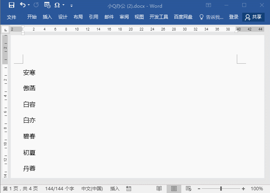Image resolution: width=270 pixels, height=193 pixels.
Task: Click the right indent marker on ruler
Action: click(x=236, y=31)
